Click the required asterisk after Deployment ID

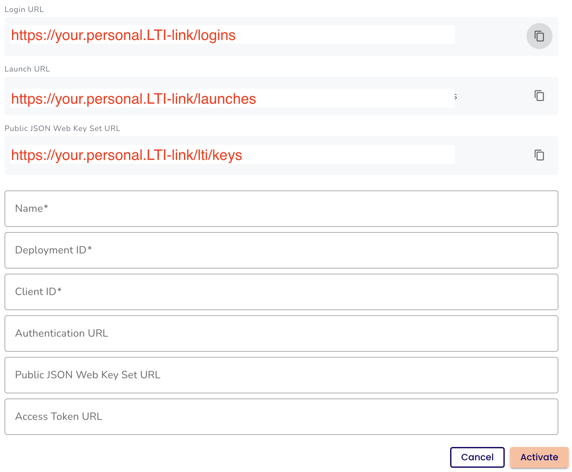pyautogui.click(x=90, y=248)
